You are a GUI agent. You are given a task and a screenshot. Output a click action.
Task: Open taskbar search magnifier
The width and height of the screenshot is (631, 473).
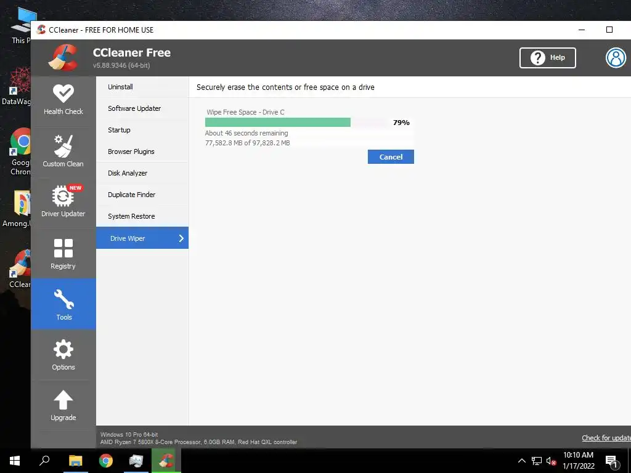[44, 461]
